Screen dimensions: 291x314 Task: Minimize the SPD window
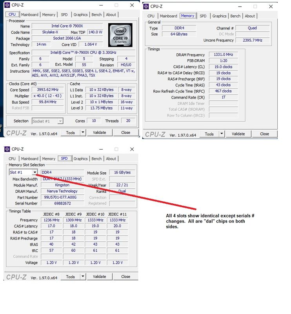[x=101, y=149]
